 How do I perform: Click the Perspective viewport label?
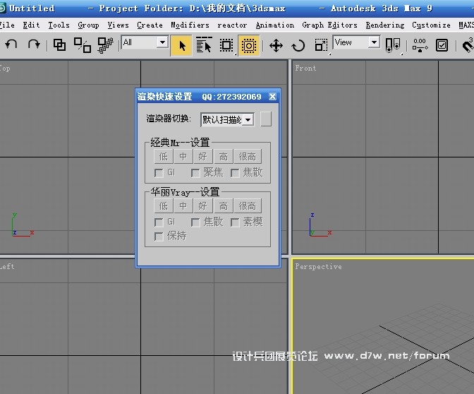[318, 267]
